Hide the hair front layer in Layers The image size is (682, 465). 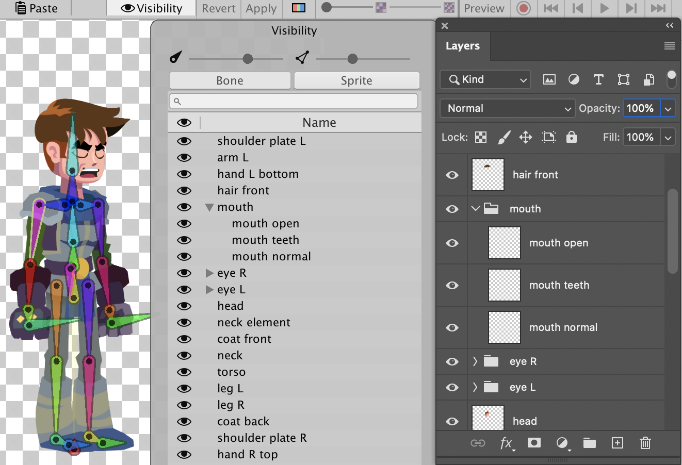452,175
